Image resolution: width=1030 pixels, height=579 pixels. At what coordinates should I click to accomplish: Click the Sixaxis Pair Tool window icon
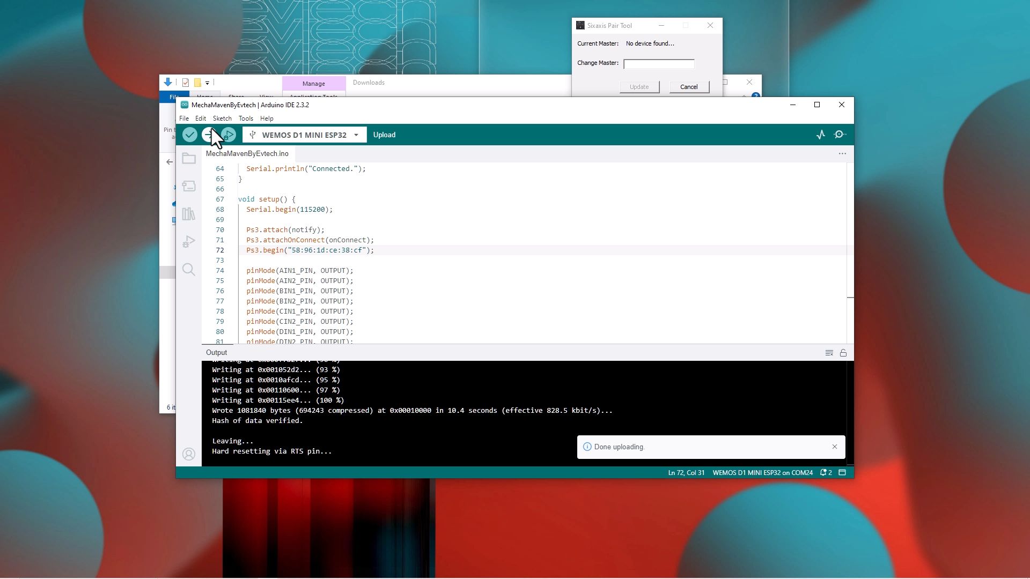click(x=580, y=25)
